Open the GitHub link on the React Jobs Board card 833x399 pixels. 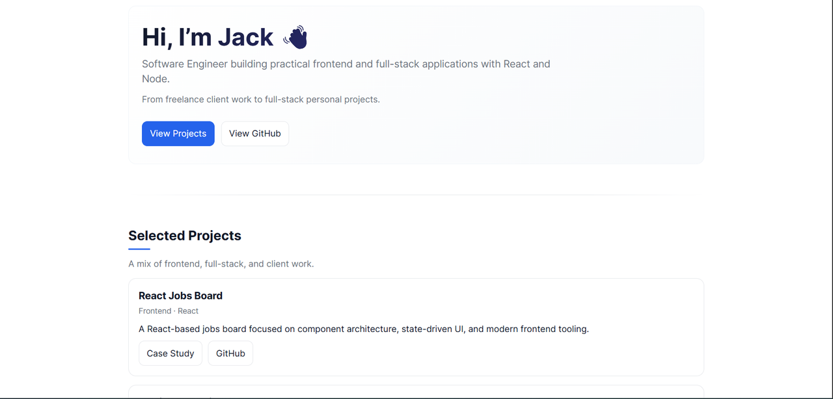(230, 353)
